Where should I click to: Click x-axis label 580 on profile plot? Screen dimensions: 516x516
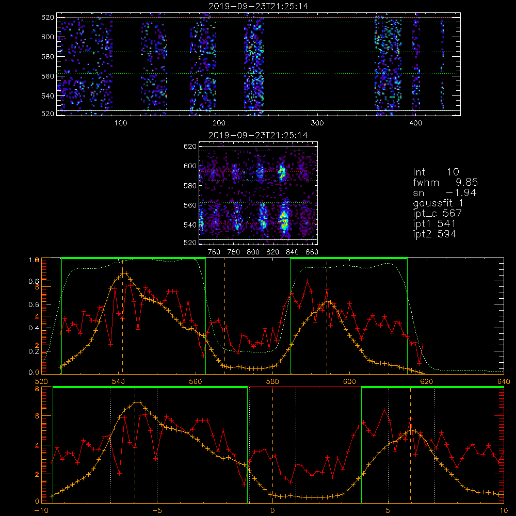tap(272, 381)
